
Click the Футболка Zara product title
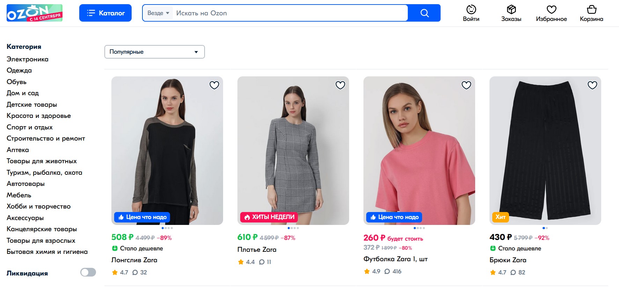[x=395, y=259]
